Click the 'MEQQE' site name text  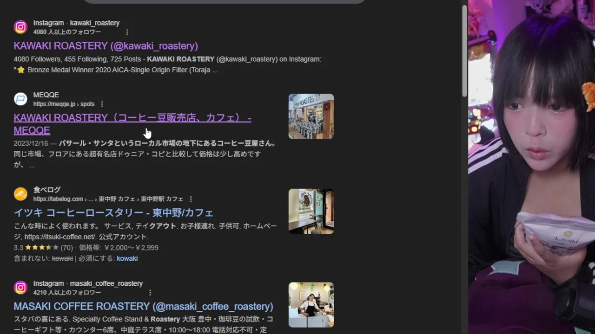pyautogui.click(x=46, y=95)
